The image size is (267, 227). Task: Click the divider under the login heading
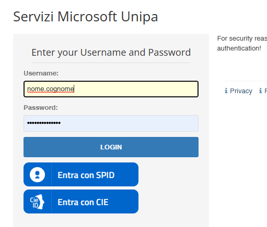tap(111, 62)
